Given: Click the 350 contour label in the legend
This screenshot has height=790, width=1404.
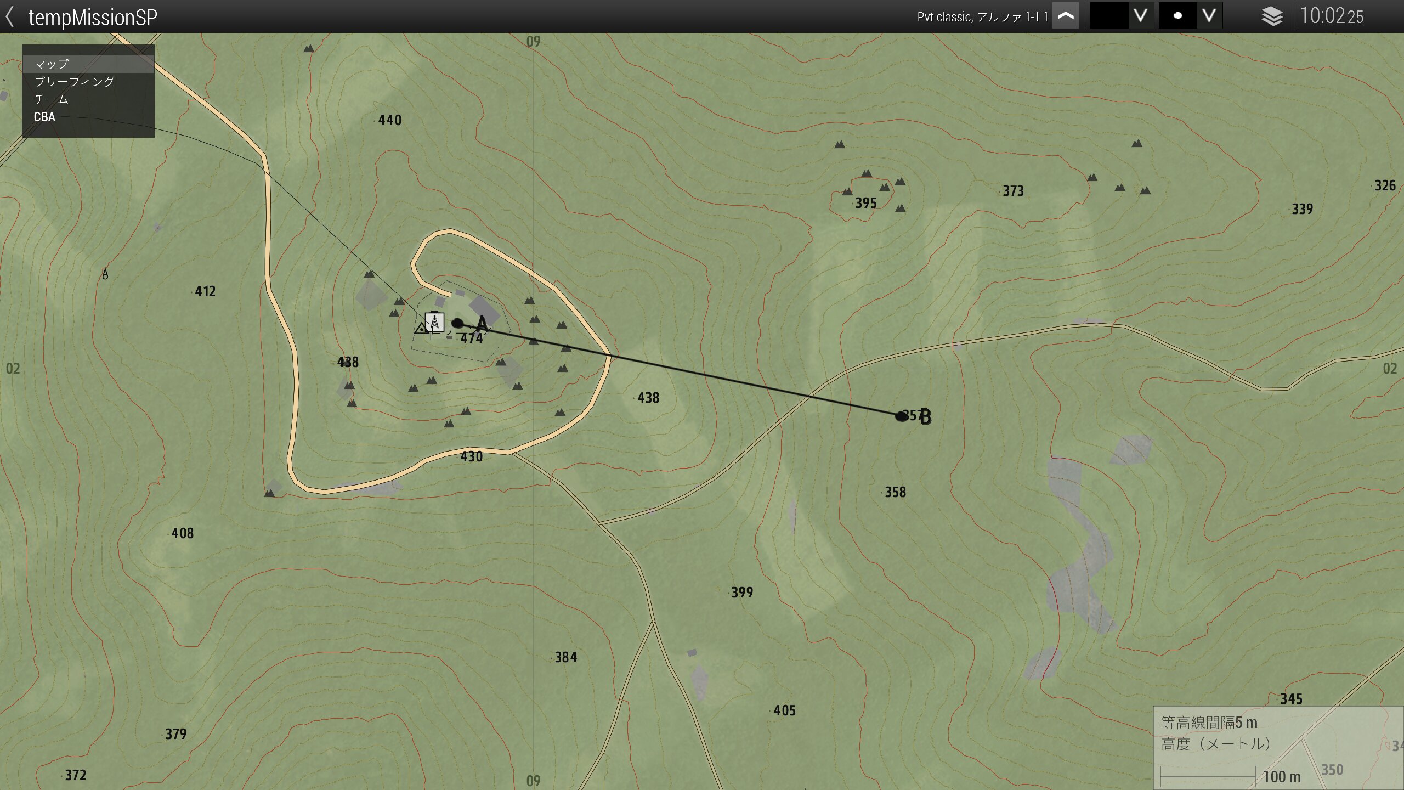Looking at the screenshot, I should [x=1333, y=770].
